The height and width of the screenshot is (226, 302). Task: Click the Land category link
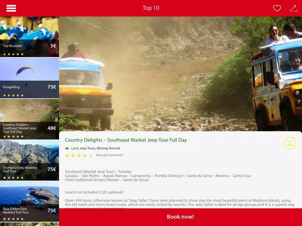74,148
